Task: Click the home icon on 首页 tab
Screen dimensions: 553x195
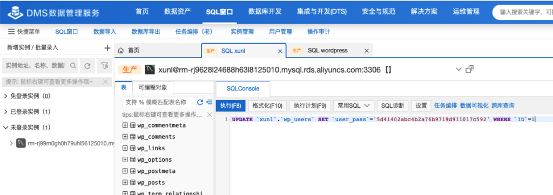Action: click(x=120, y=51)
